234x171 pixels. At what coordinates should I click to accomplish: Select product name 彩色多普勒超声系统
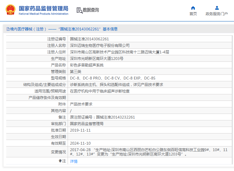(87, 65)
